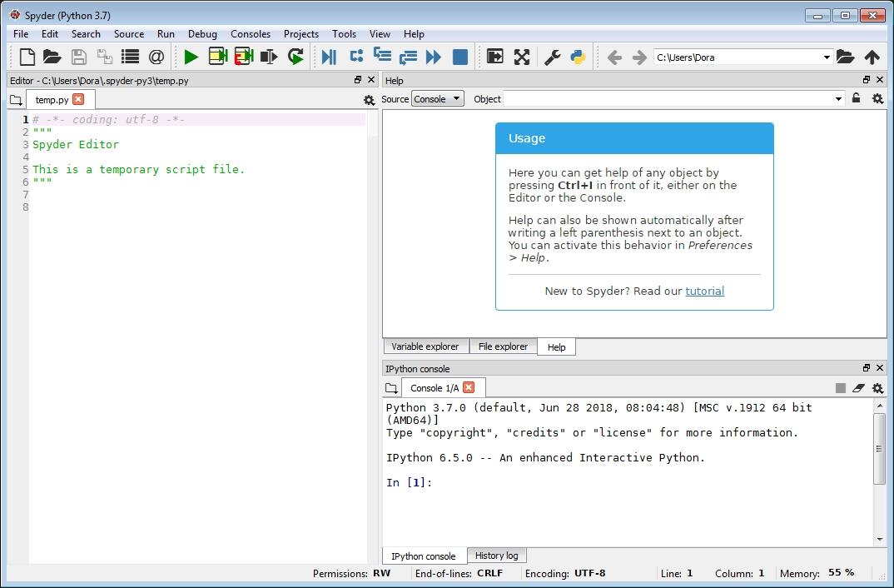Click the Save all files icon

click(x=104, y=57)
